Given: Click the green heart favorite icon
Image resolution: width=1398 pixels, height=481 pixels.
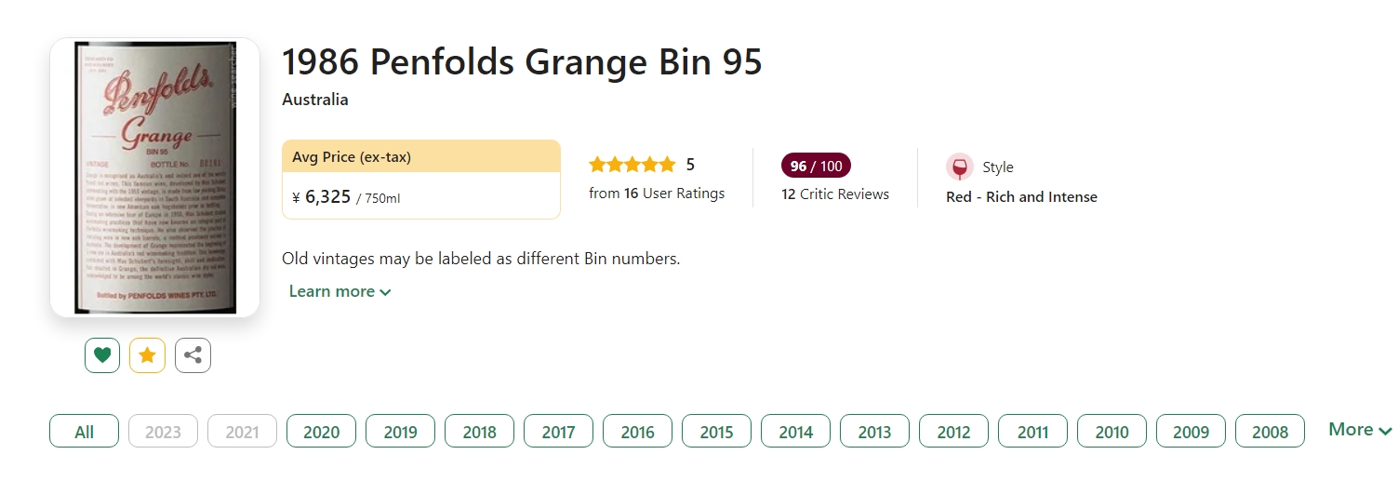Looking at the screenshot, I should coord(102,355).
